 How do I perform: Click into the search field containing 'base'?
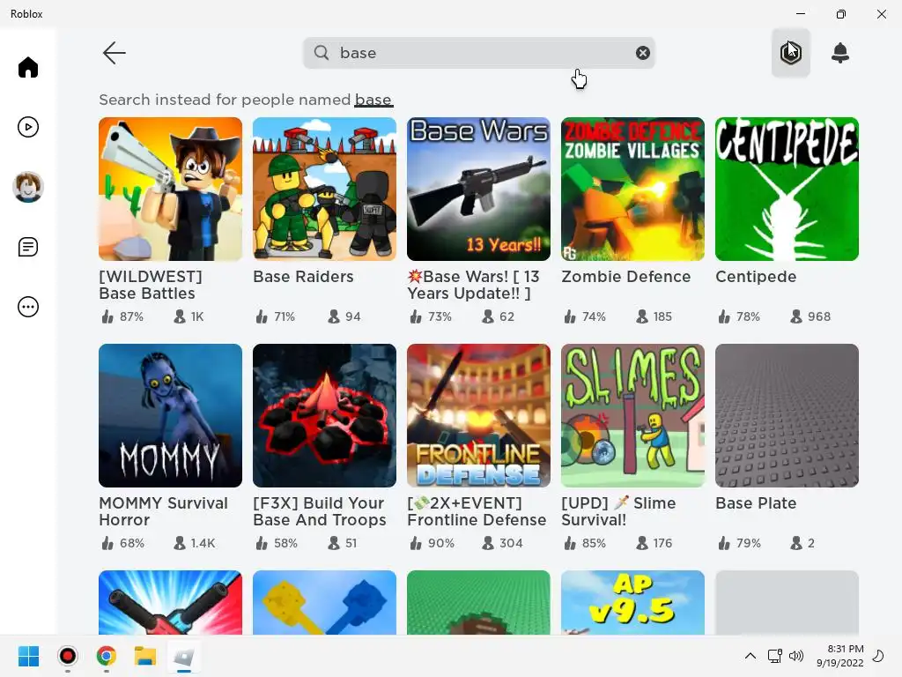point(478,53)
